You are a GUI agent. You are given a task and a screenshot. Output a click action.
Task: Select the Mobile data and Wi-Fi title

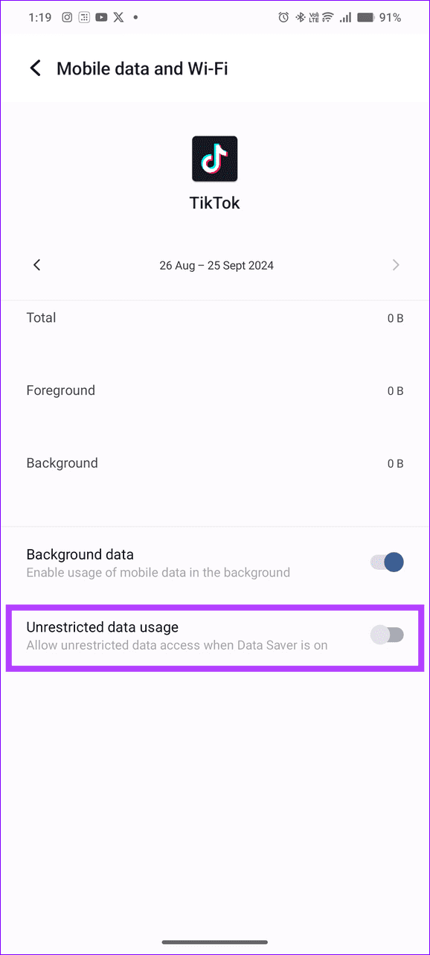(x=142, y=68)
